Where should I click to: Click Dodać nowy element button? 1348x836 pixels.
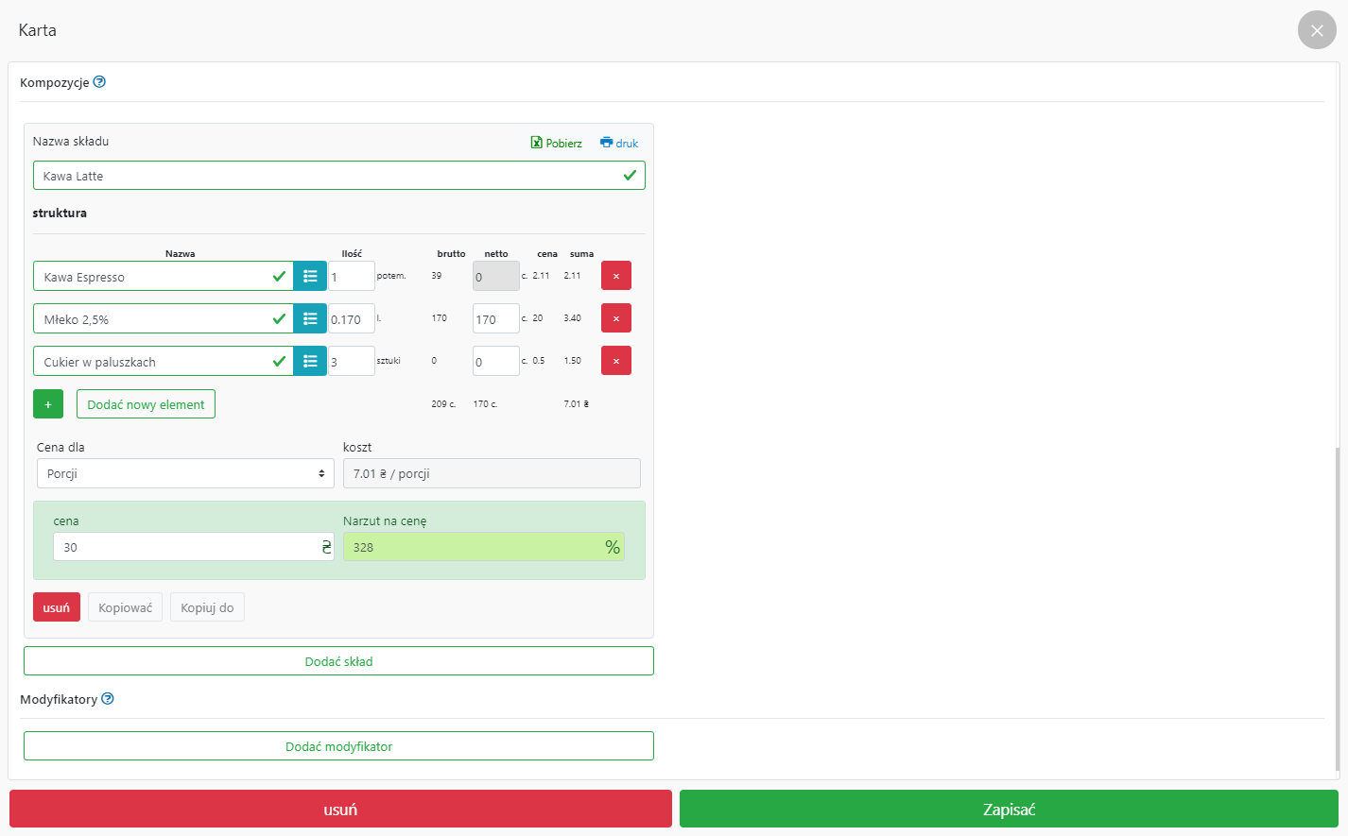click(x=146, y=404)
